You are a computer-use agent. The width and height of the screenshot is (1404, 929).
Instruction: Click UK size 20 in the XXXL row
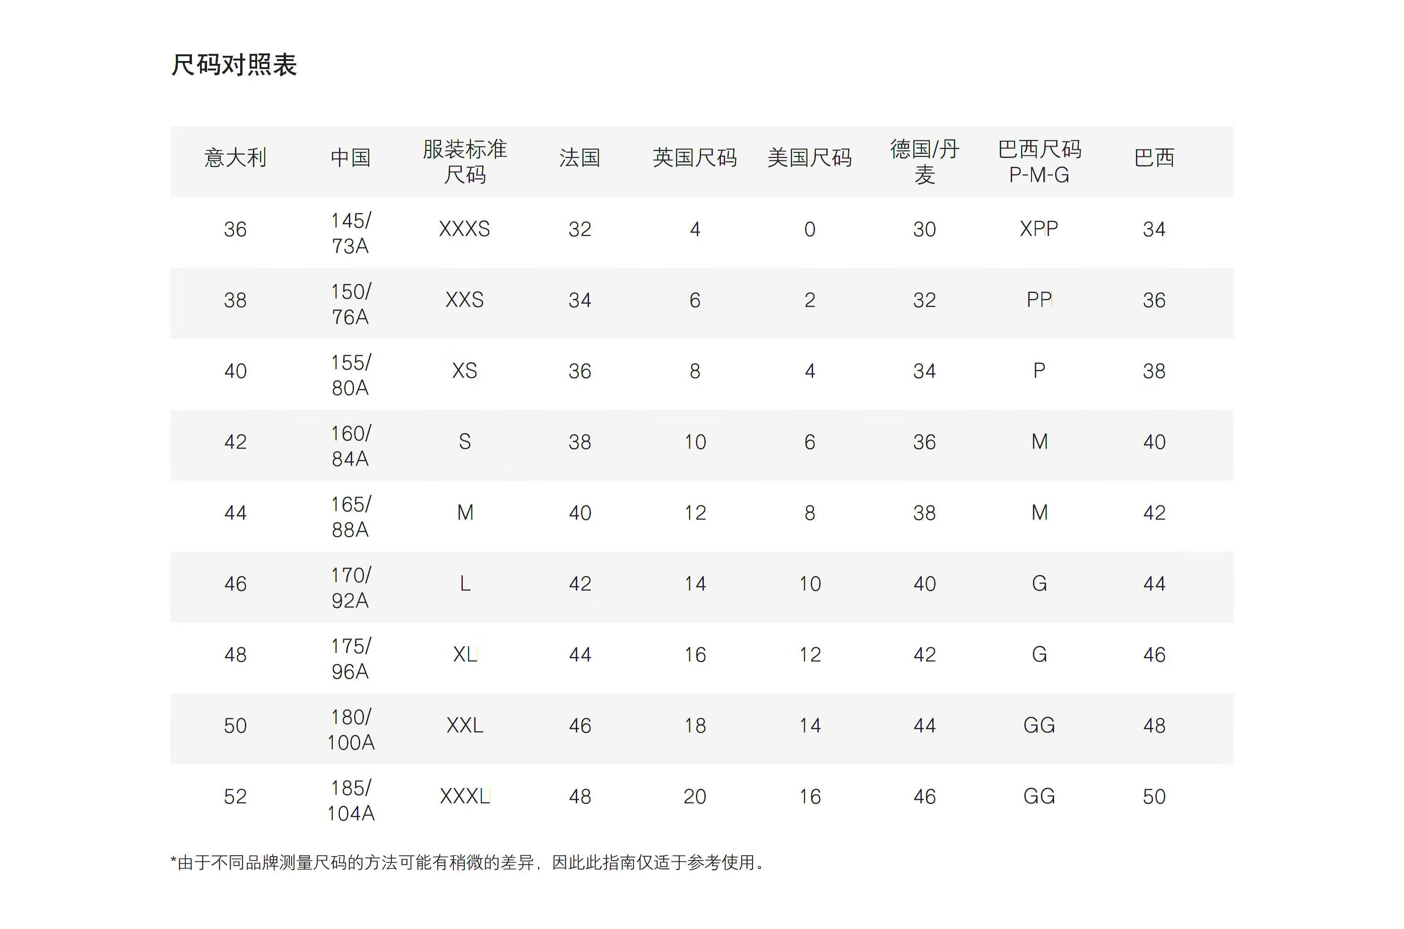(x=695, y=796)
